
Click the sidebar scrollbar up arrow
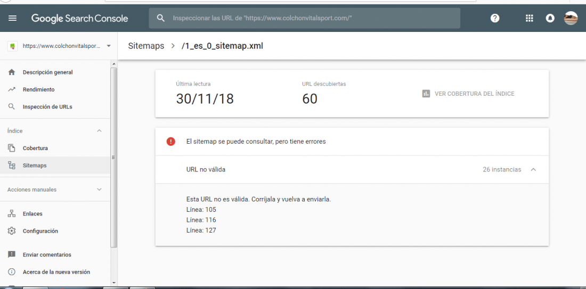pyautogui.click(x=114, y=64)
